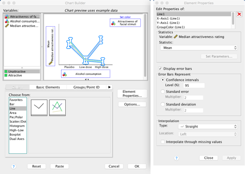The height and width of the screenshot is (174, 245).
Task: Toggle Display error bars checkbox
Action: point(160,68)
